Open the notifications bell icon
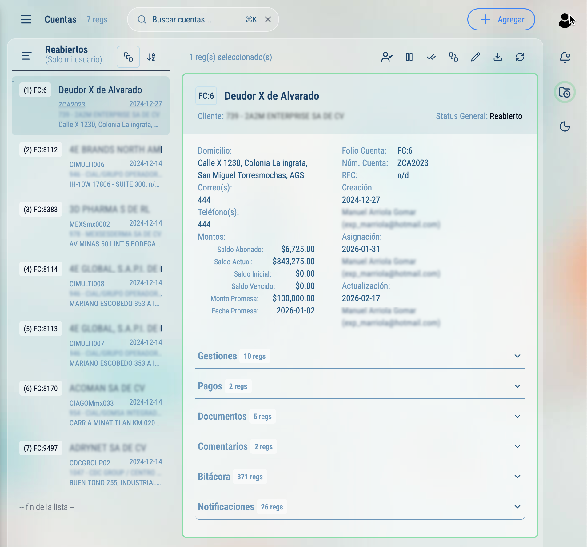Screen dimensions: 587x547 point(565,57)
